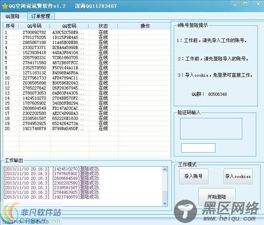Click the captcha image display box
The height and width of the screenshot is (225, 264).
pyautogui.click(x=211, y=128)
